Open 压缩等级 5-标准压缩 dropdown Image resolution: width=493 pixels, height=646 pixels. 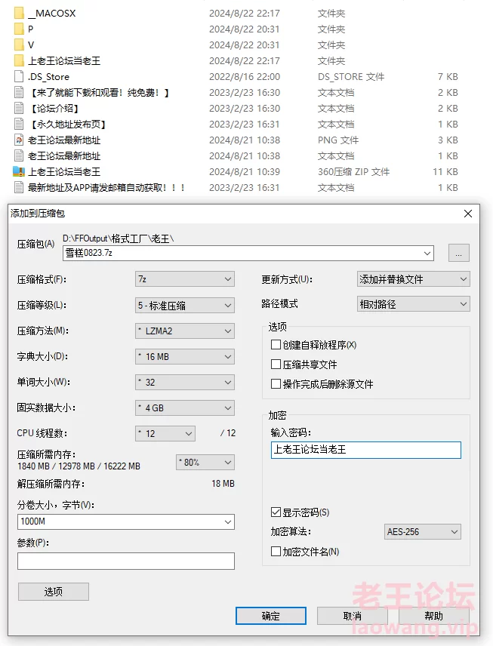coord(185,306)
